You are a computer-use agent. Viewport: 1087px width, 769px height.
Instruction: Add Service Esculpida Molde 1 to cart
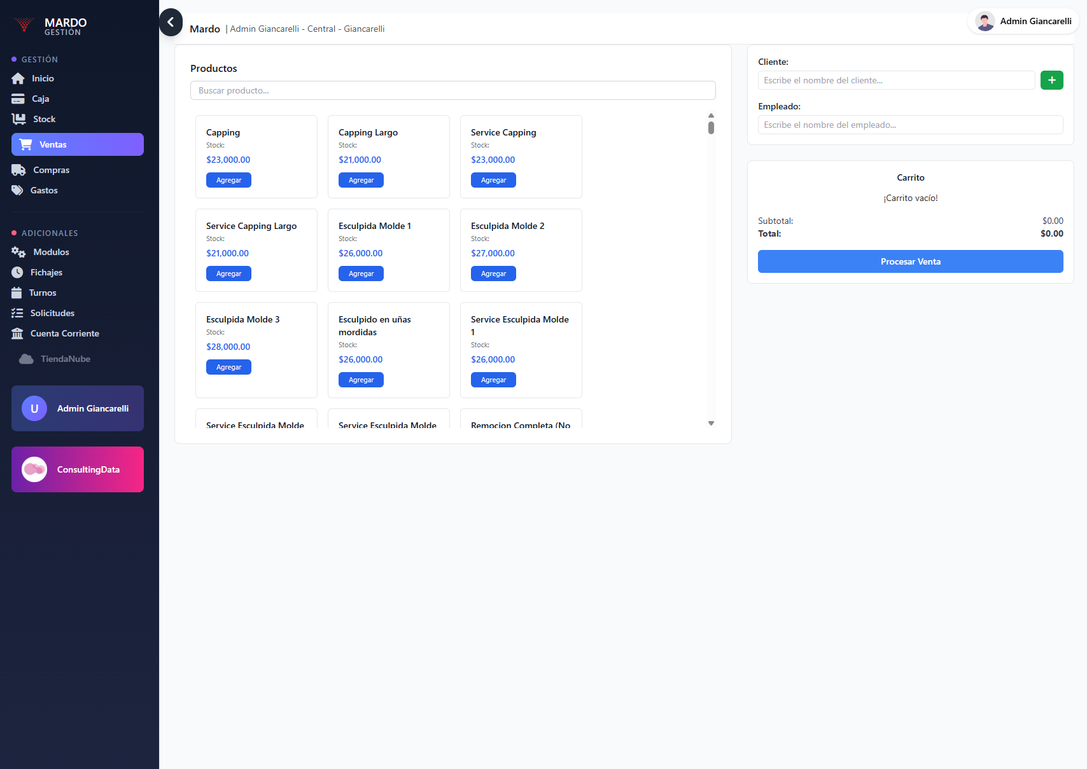(x=493, y=380)
